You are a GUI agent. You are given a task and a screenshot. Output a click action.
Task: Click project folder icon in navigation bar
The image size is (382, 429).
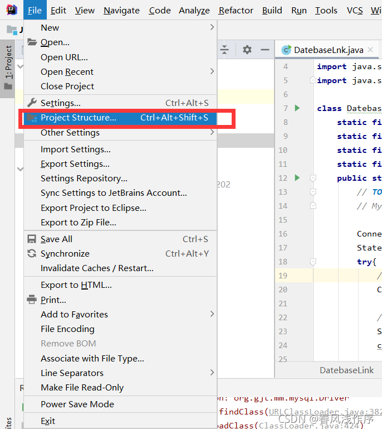12,30
